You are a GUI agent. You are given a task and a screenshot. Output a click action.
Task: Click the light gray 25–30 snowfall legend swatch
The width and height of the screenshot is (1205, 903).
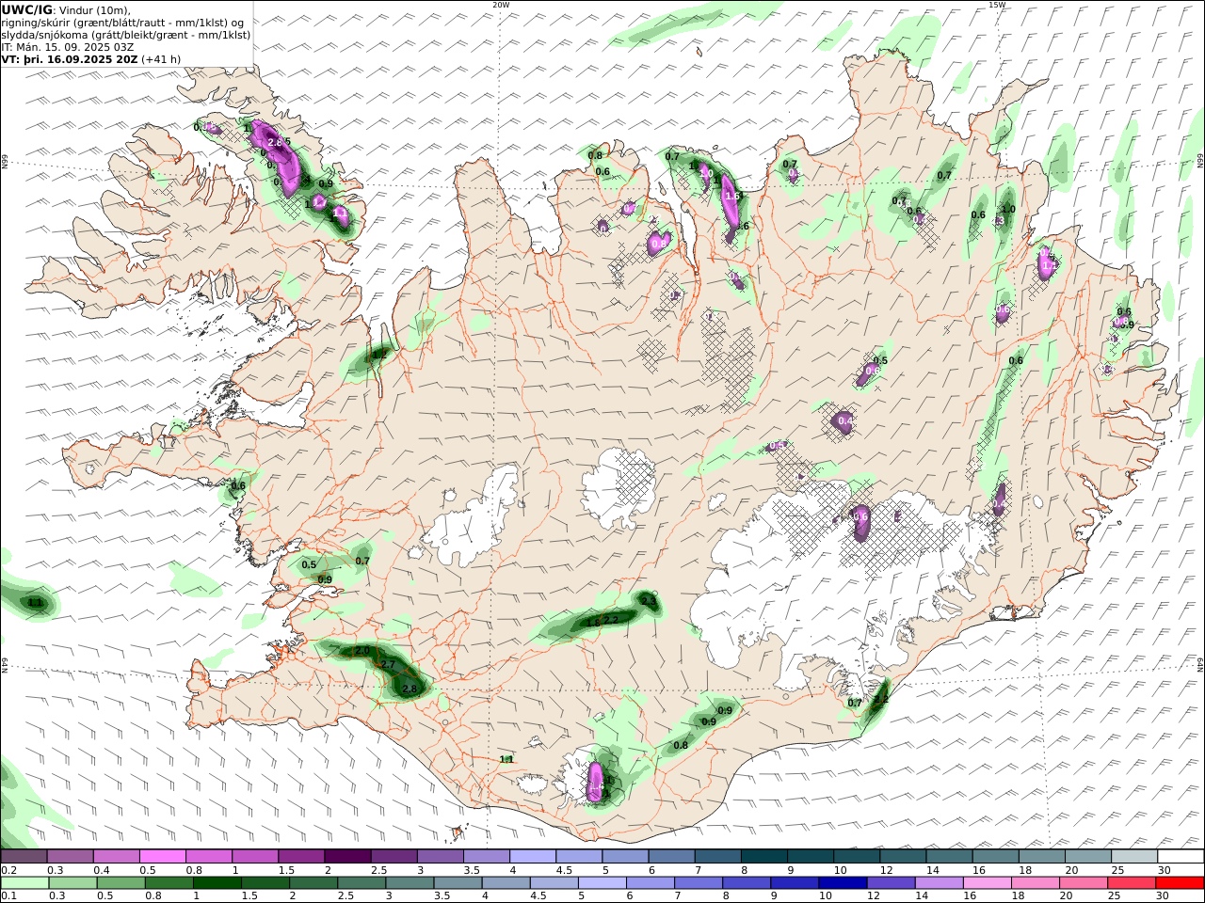point(1134,856)
